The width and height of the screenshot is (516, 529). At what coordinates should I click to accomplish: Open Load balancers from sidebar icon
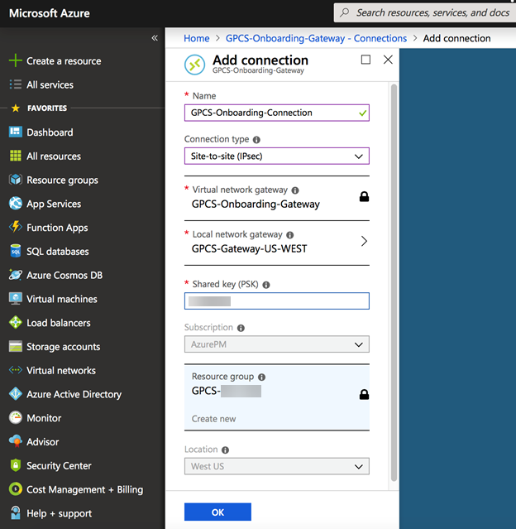click(15, 323)
